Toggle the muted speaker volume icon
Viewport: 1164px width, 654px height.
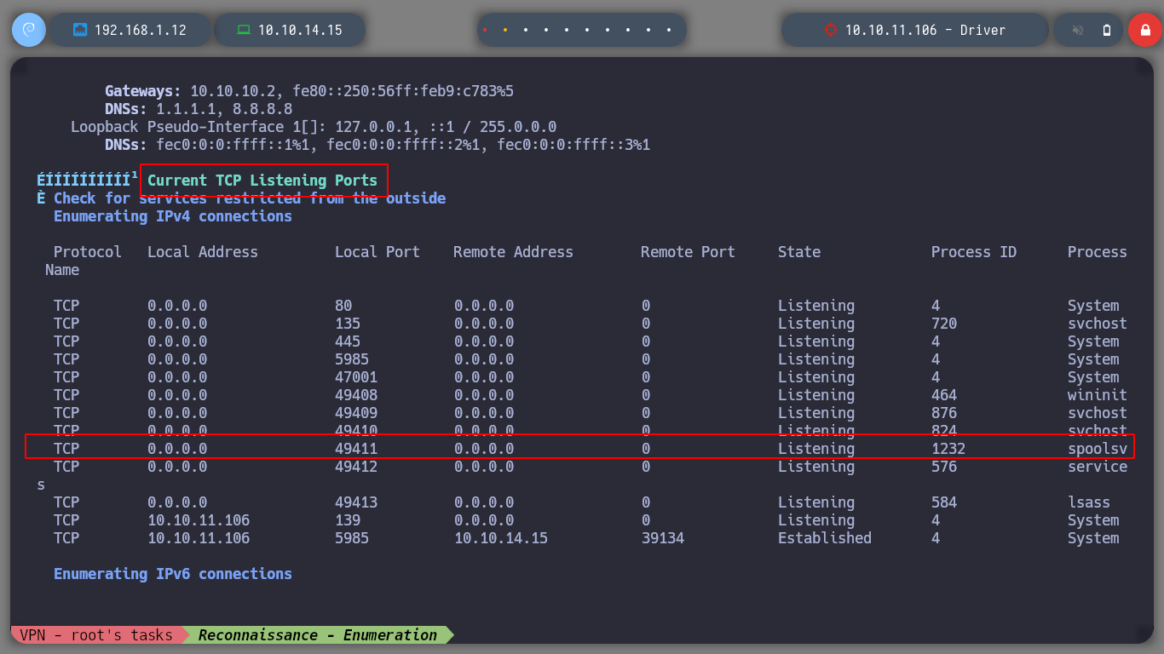point(1078,30)
